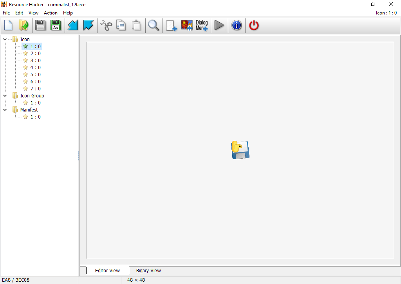Open the Action menu
401x284 pixels.
(51, 13)
